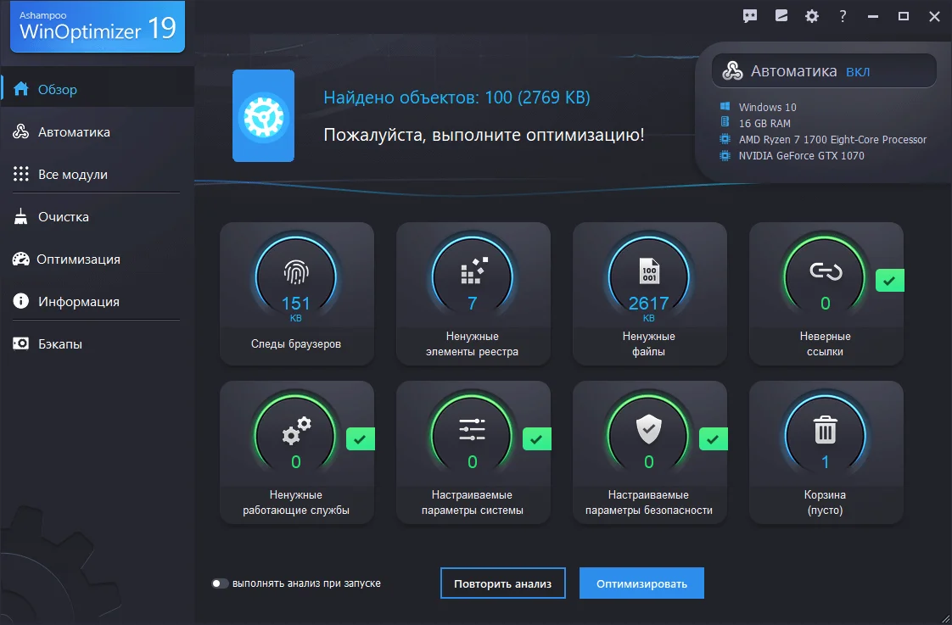Select the Очистка broom icon in sidebar

[20, 216]
